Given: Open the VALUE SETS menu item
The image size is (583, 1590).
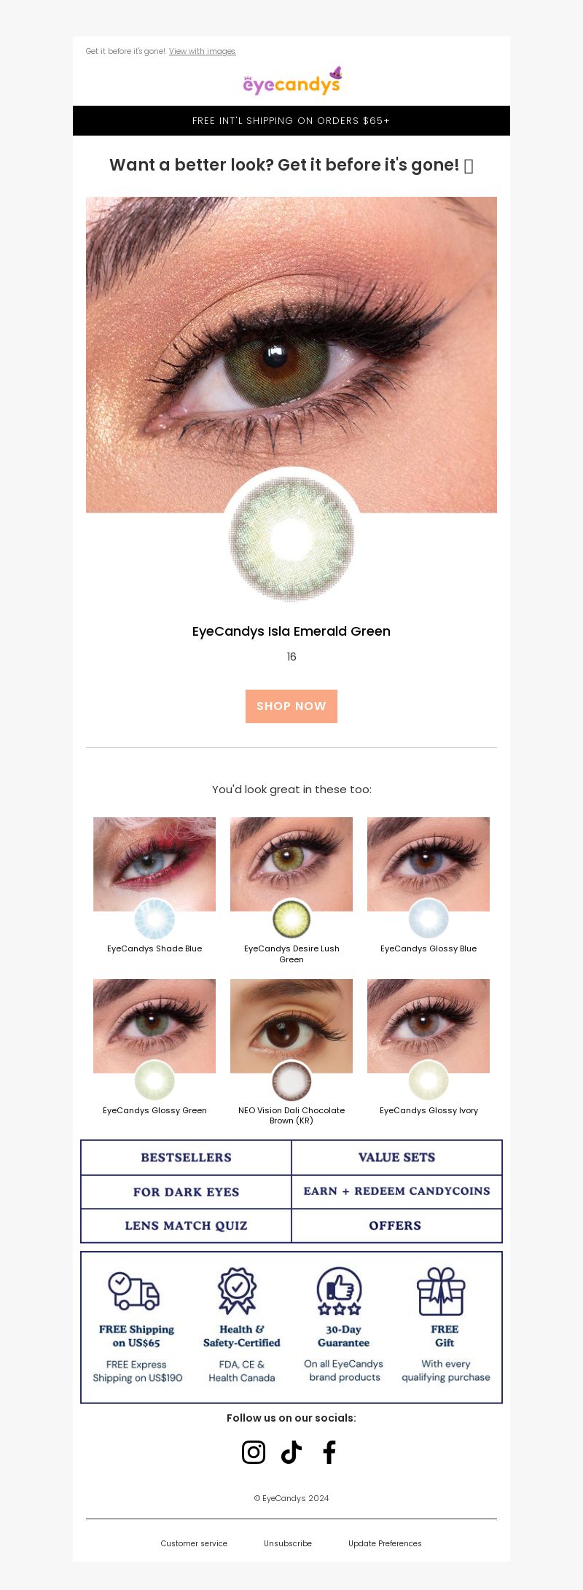Looking at the screenshot, I should click(x=396, y=1158).
